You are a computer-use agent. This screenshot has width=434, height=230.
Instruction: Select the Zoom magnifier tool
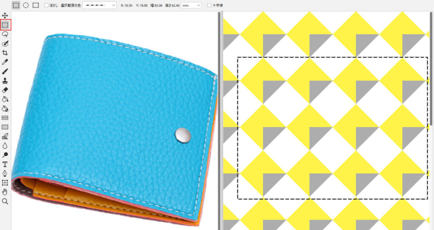[5, 201]
